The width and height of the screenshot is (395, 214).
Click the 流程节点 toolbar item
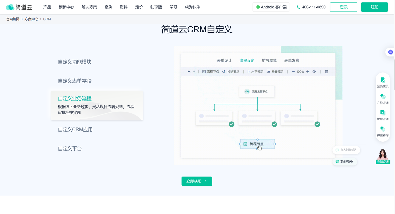tap(210, 71)
